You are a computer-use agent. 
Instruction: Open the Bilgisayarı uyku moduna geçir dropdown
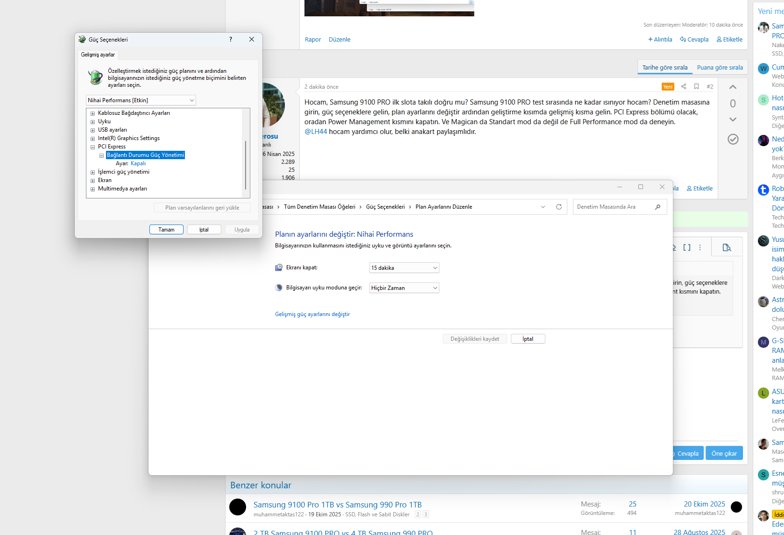[404, 288]
